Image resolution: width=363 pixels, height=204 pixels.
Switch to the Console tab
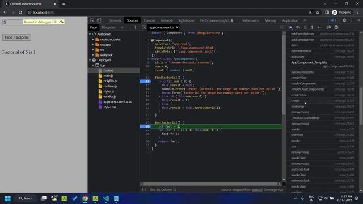149,20
